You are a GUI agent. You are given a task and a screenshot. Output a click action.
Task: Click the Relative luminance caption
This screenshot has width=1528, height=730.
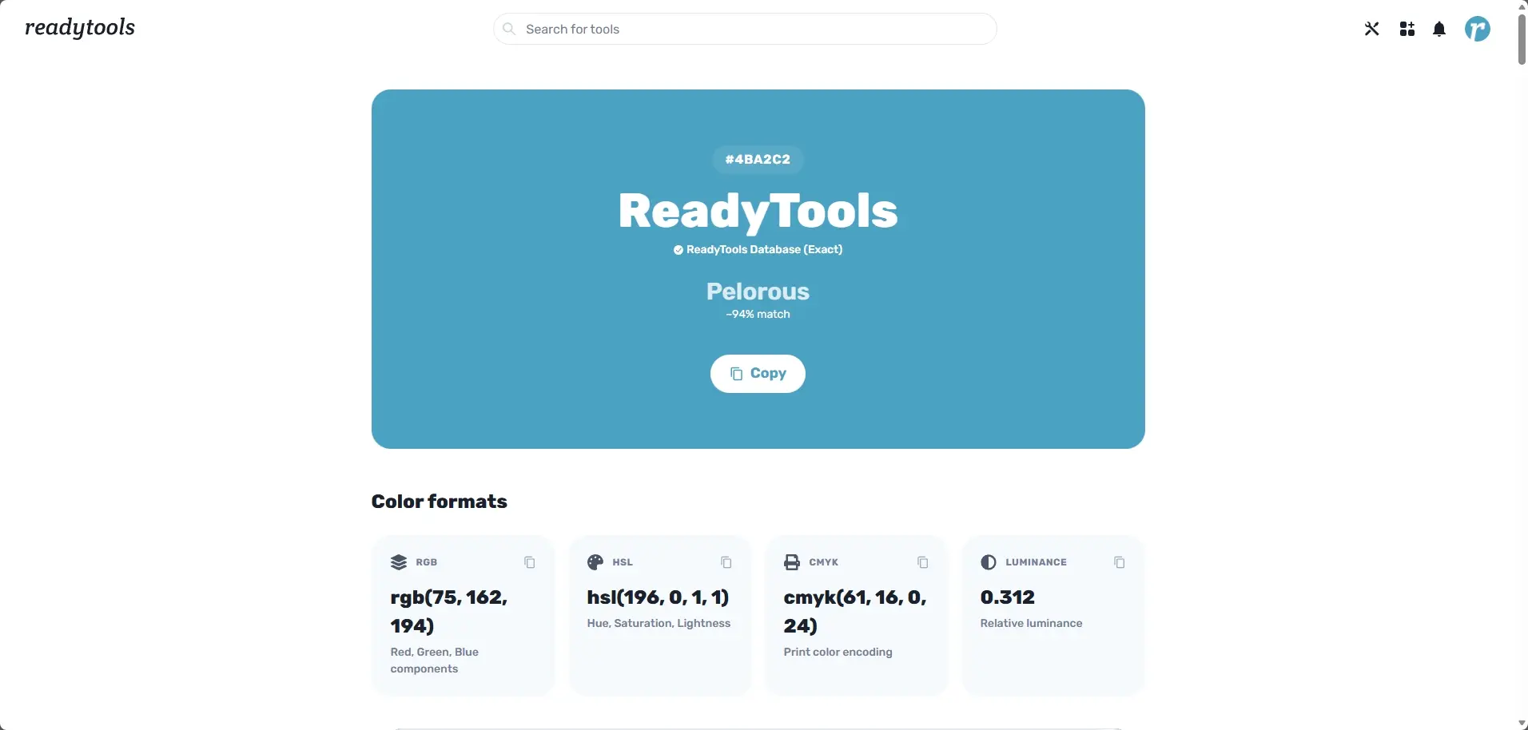[x=1031, y=624]
